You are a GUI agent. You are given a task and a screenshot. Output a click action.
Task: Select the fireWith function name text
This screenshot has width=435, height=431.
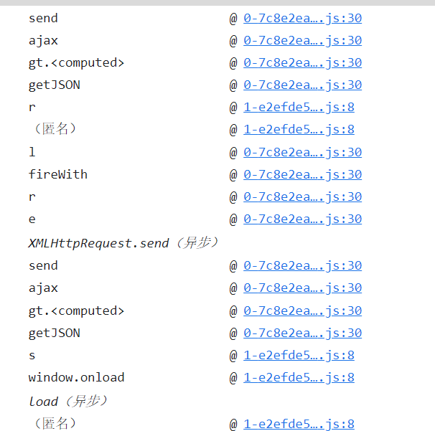coord(58,174)
